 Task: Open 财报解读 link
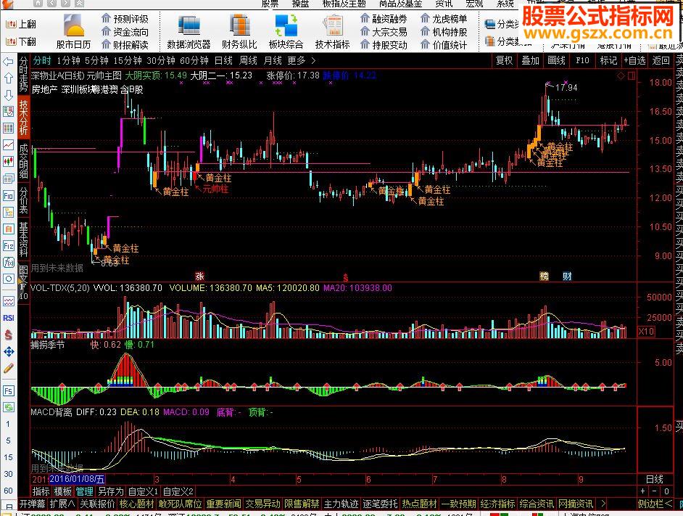pos(125,44)
